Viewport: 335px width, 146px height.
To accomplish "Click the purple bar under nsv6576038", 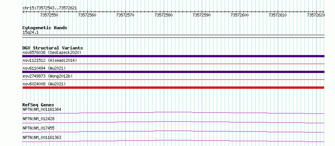I will point(173,56).
